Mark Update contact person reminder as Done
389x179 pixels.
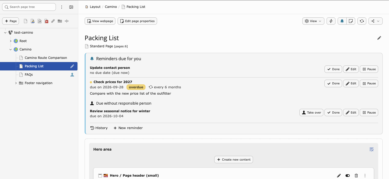[x=333, y=69]
